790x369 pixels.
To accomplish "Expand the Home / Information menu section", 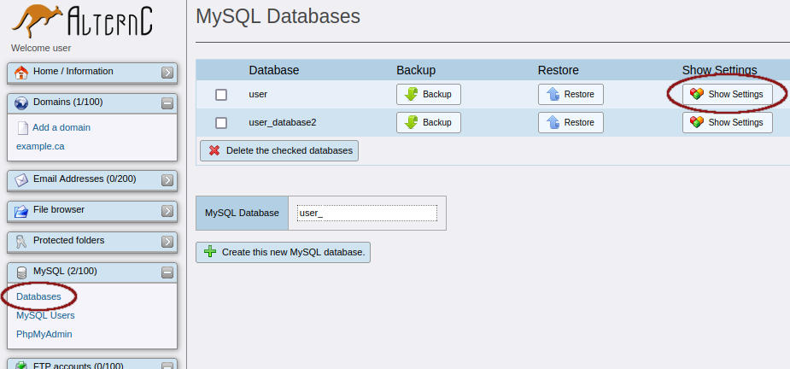I will click(x=167, y=73).
